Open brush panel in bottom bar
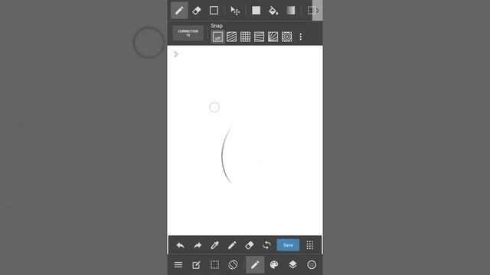 [255, 265]
